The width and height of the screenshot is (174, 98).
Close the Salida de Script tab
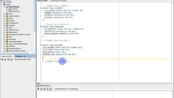pyautogui.click(x=51, y=85)
